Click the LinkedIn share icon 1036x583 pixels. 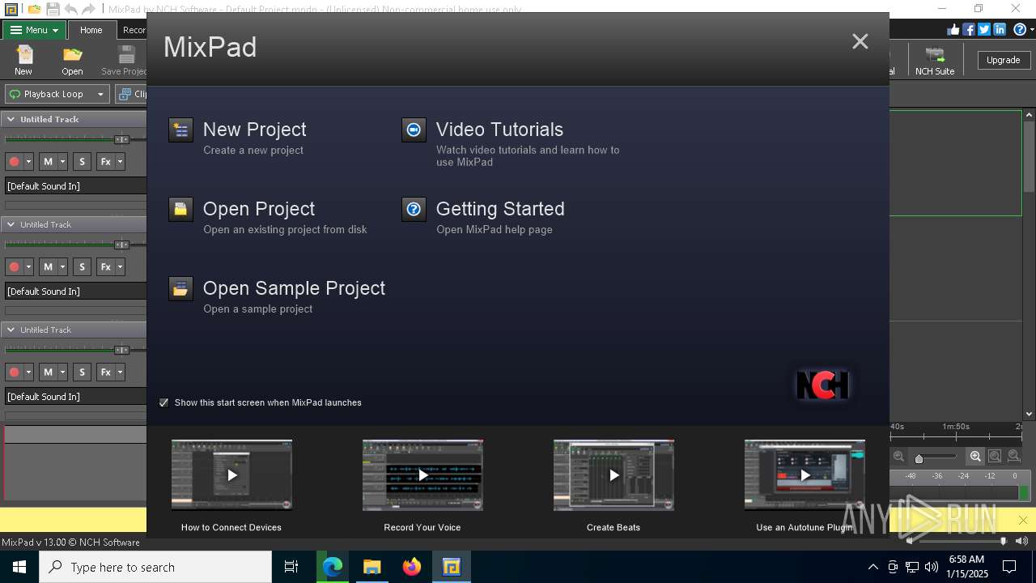tap(1000, 29)
